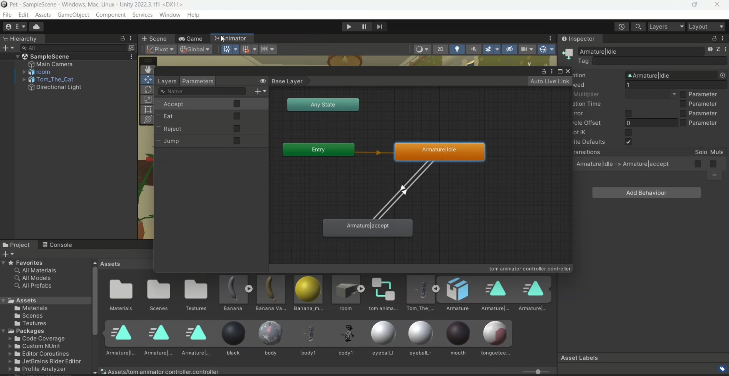Open the undo history icon

pos(622,27)
